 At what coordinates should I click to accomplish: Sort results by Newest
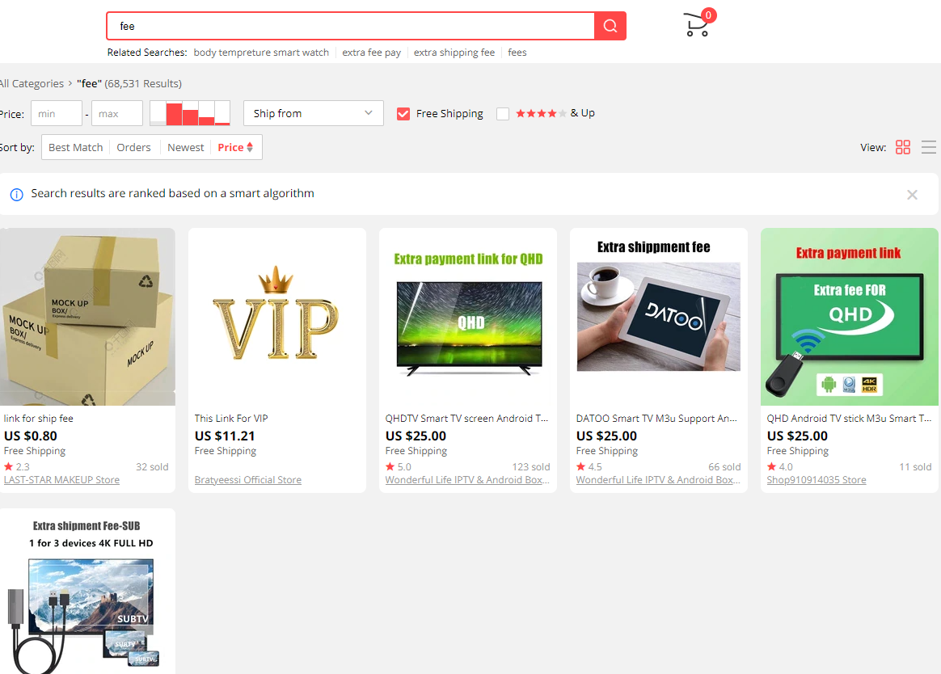[x=185, y=148]
